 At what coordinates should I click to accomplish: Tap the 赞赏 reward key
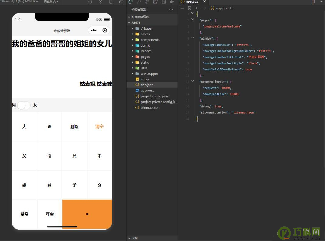click(25, 214)
